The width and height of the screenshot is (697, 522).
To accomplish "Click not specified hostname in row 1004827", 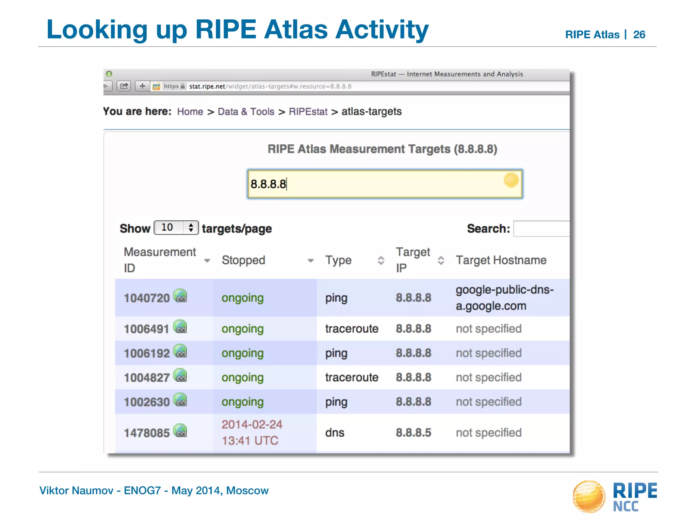I will (488, 378).
